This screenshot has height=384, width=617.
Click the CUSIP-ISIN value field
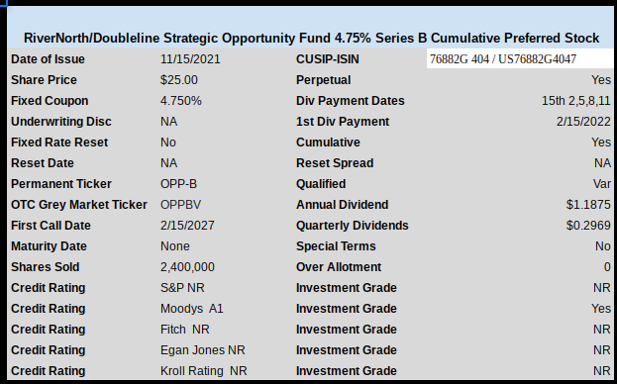520,58
